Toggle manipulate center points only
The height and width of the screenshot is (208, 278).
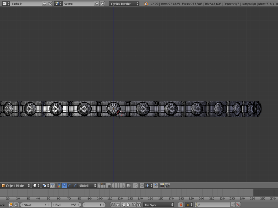53,185
